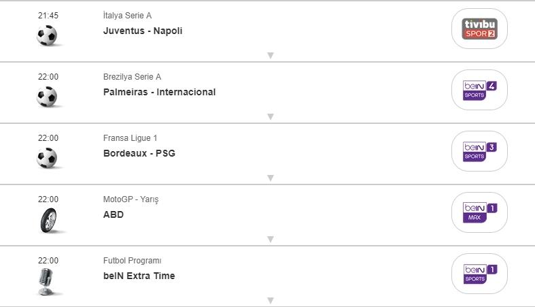Click the soccer ball icon beside Palmeiras - Internacional
535x307 pixels.
point(48,97)
